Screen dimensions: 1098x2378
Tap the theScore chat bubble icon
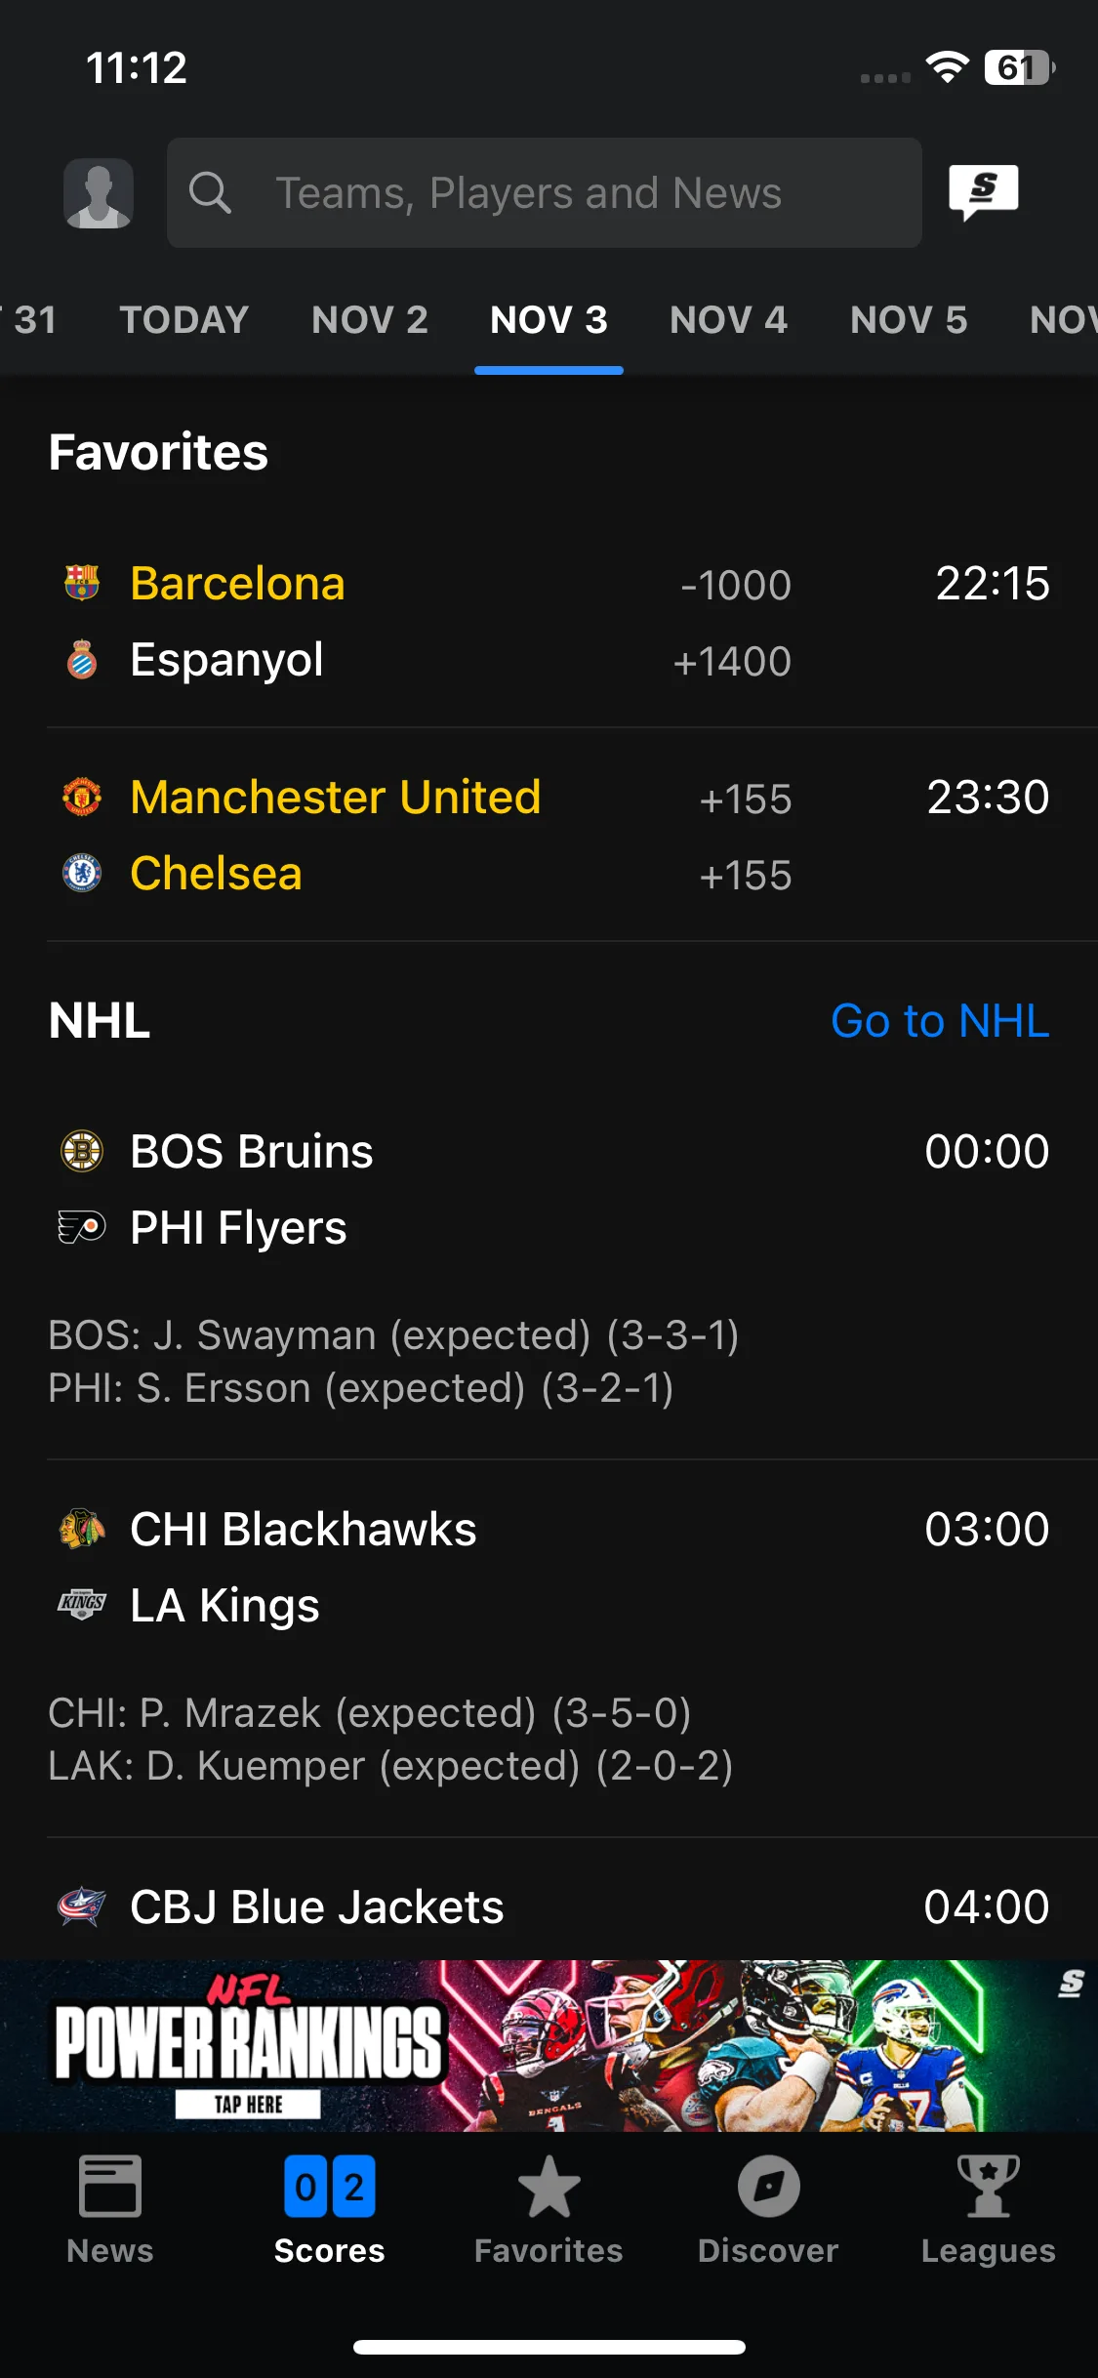pos(984,192)
